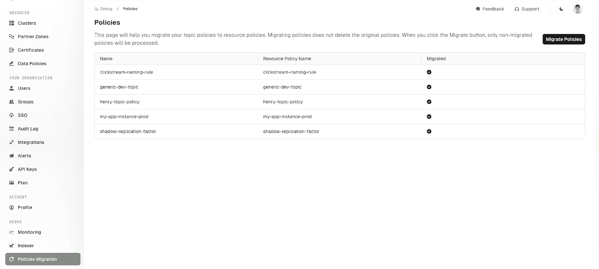Click the Partner Zones sidebar icon
The image size is (599, 269).
click(x=12, y=37)
